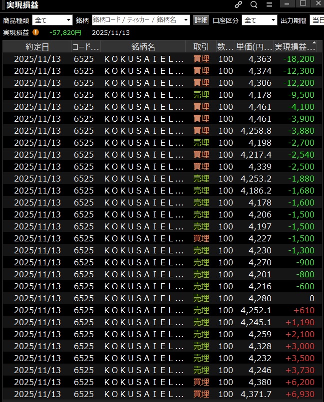Image resolution: width=324 pixels, height=402 pixels.
Task: Sort by 実現損益 column header
Action: click(295, 47)
